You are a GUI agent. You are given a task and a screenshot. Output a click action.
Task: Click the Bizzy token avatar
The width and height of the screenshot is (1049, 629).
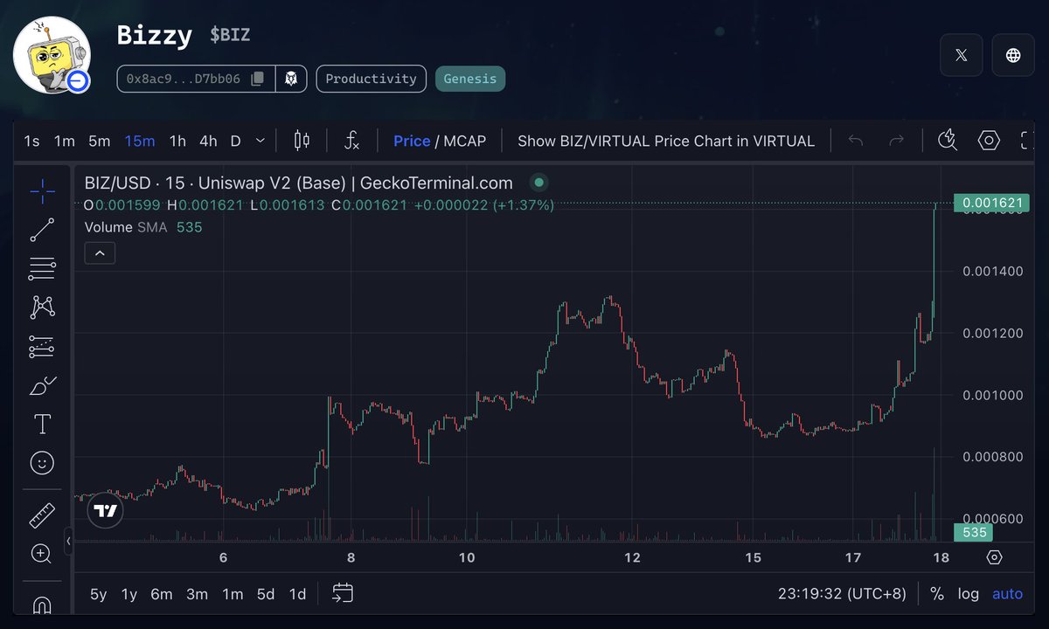pyautogui.click(x=52, y=55)
